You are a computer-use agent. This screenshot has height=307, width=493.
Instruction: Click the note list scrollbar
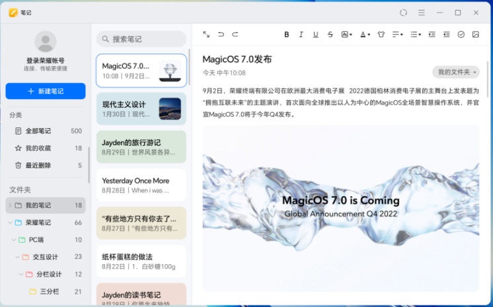click(x=189, y=67)
